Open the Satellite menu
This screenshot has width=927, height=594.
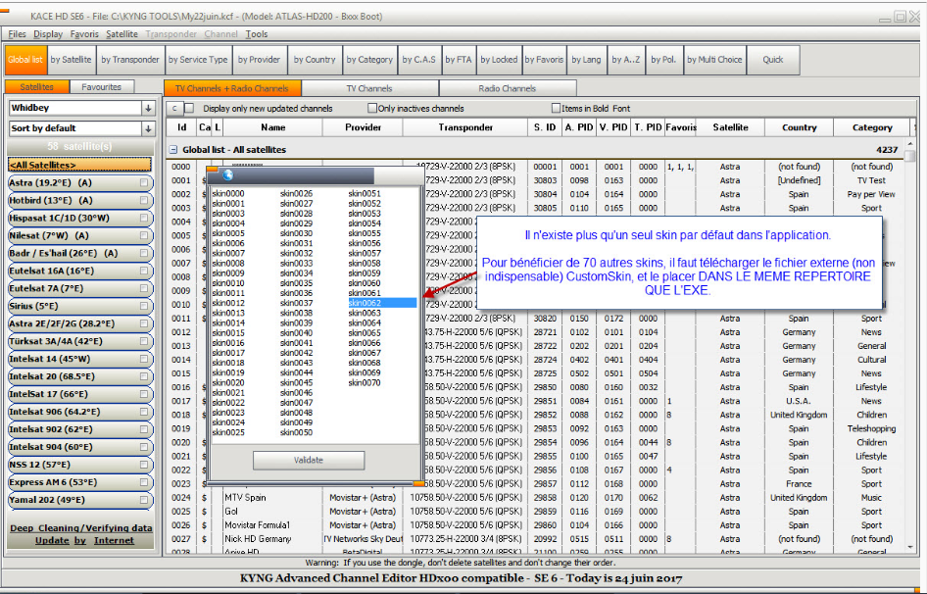[122, 34]
